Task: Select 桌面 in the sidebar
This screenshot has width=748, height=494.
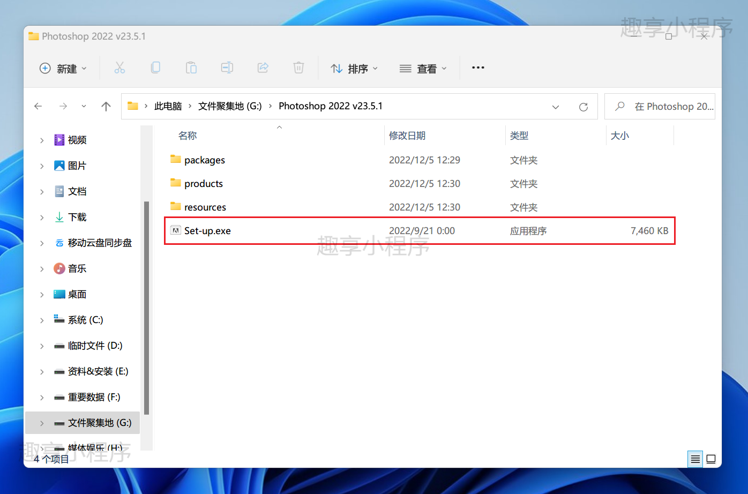Action: tap(77, 294)
